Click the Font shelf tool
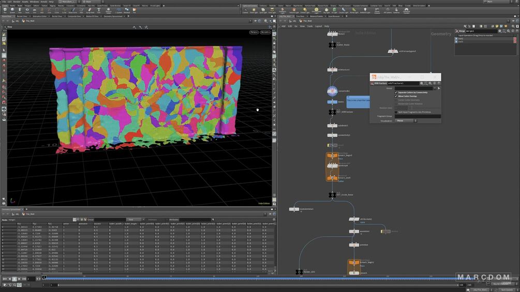This screenshot has width=520, height=292. (99, 10)
